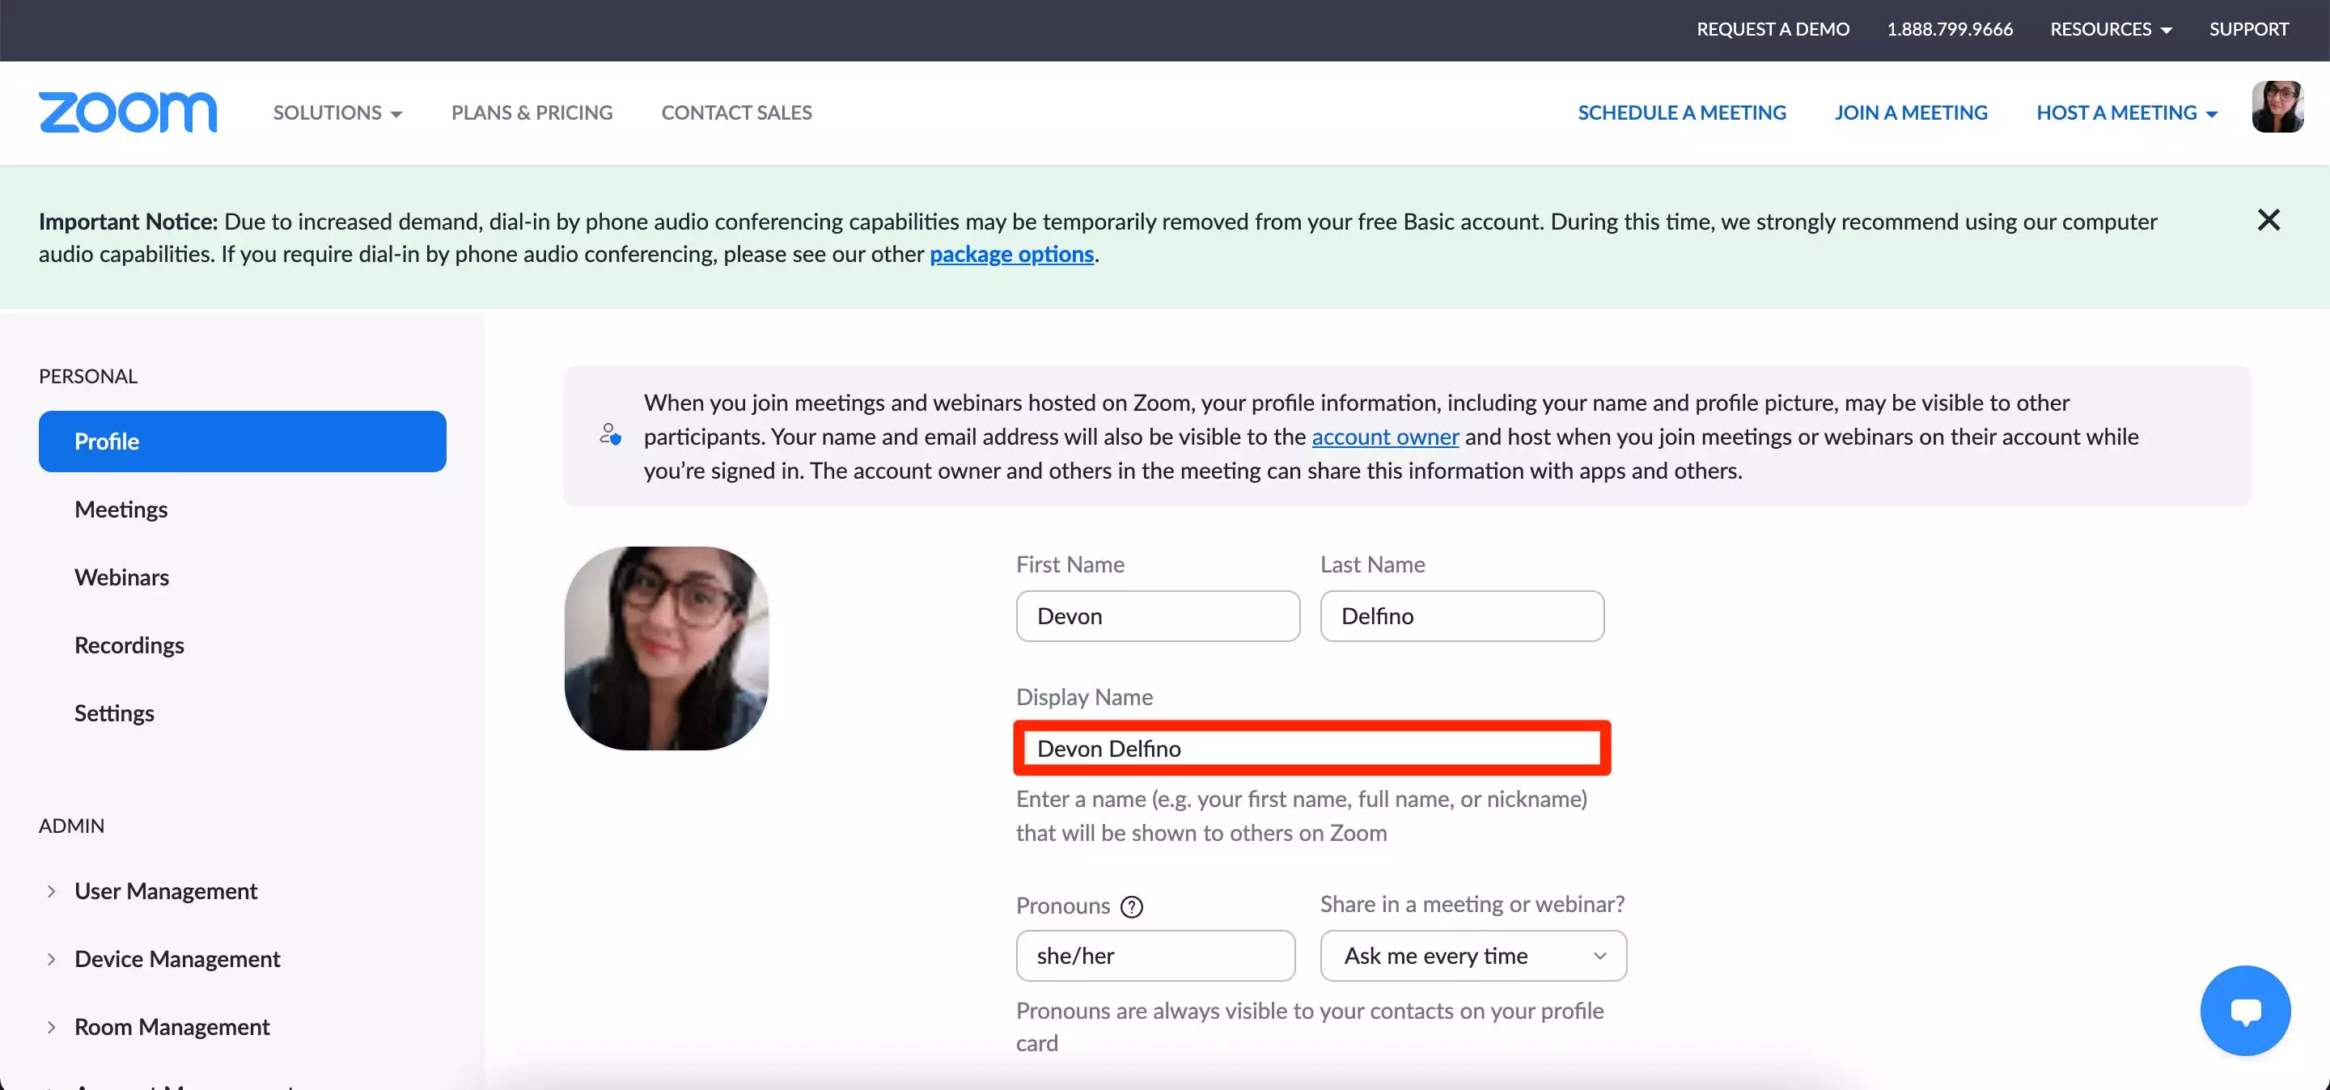The height and width of the screenshot is (1090, 2330).
Task: Follow the account owner link
Action: (1385, 437)
